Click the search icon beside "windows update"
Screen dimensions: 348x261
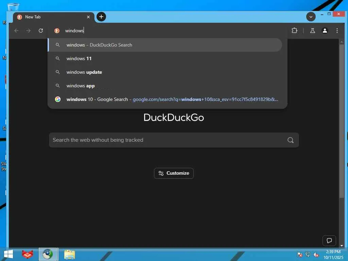(58, 72)
